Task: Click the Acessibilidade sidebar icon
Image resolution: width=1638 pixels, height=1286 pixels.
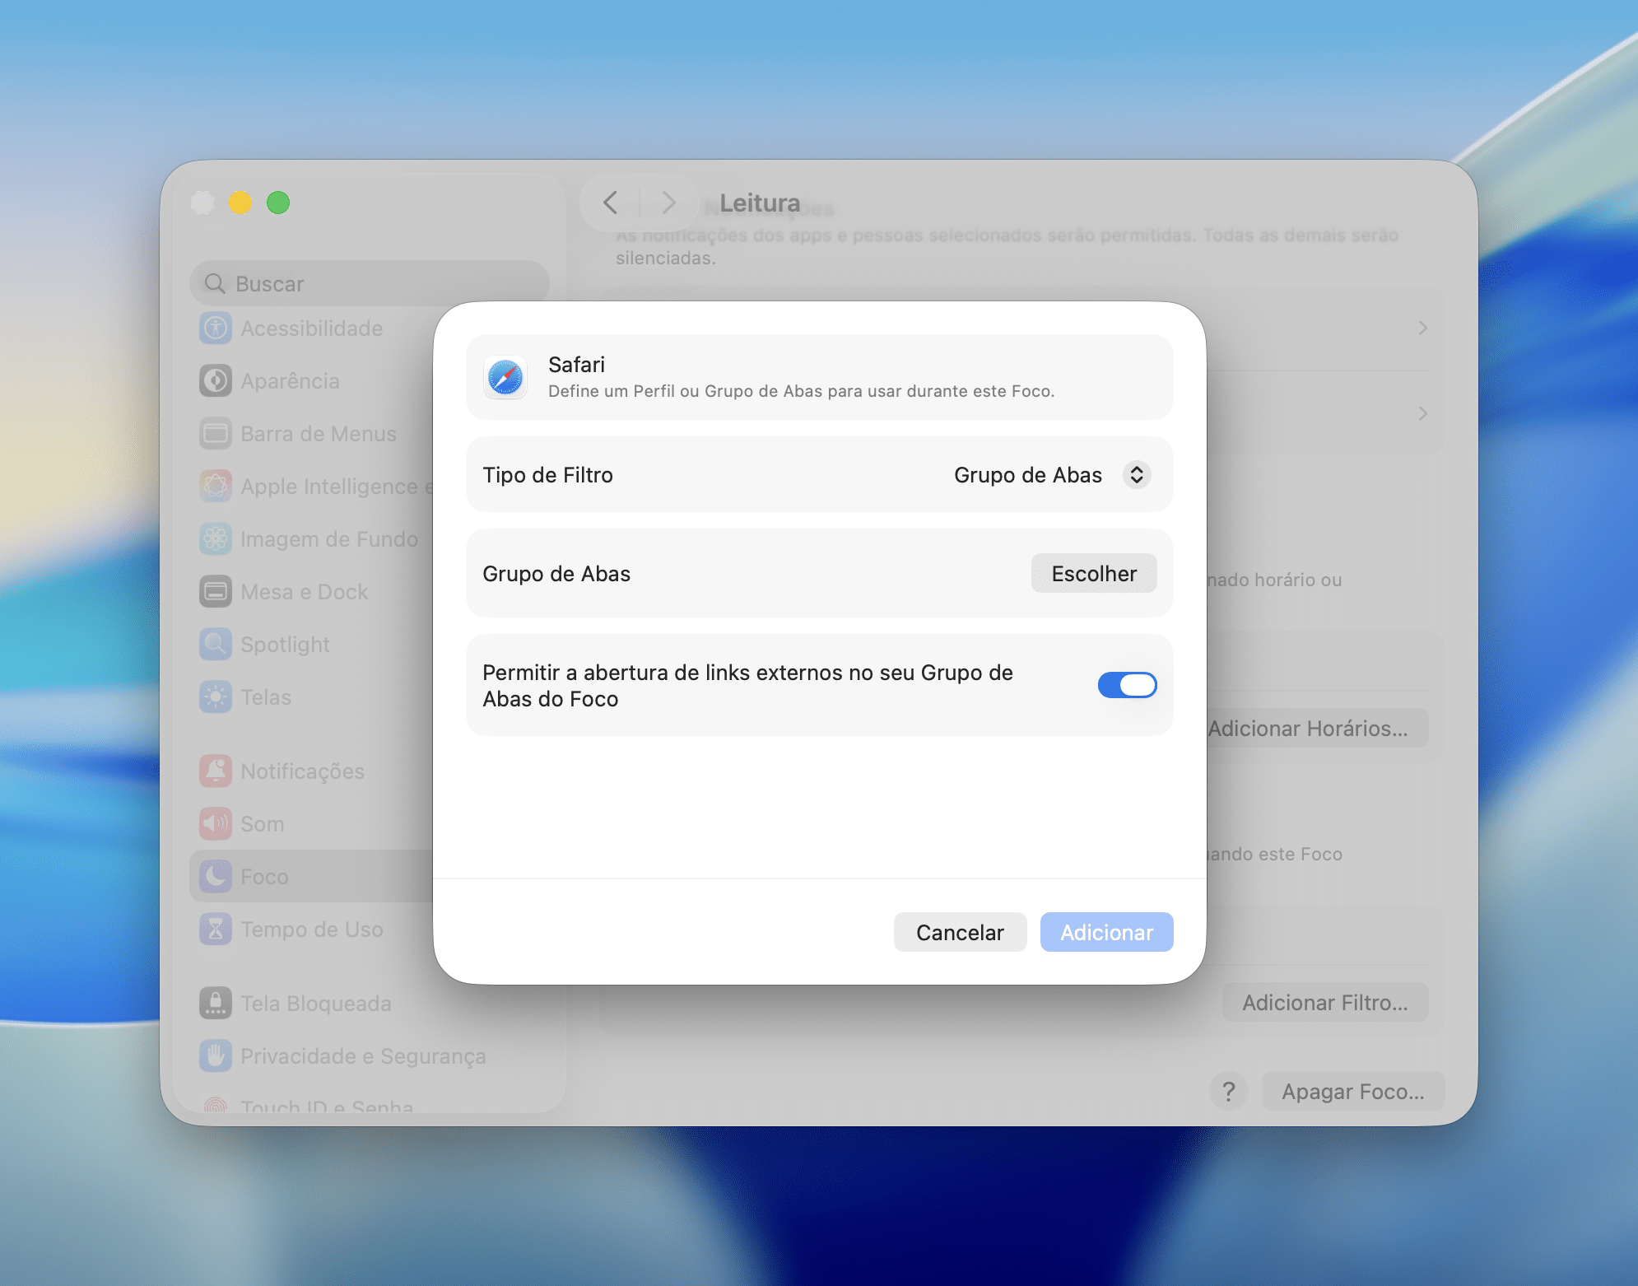Action: point(216,328)
